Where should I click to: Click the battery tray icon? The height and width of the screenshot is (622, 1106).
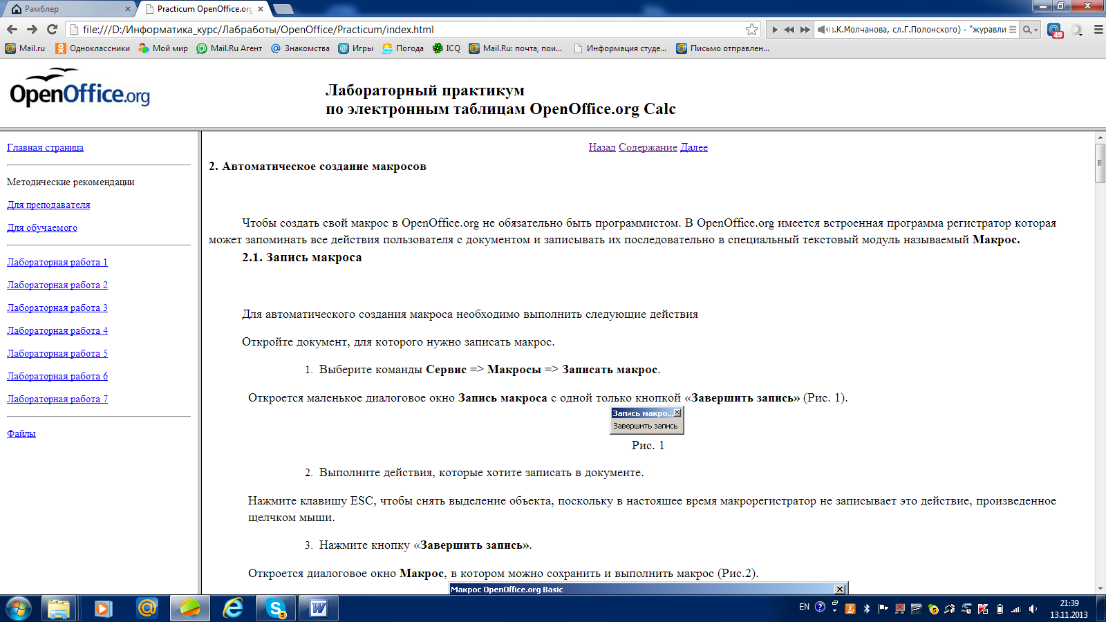pos(1000,609)
